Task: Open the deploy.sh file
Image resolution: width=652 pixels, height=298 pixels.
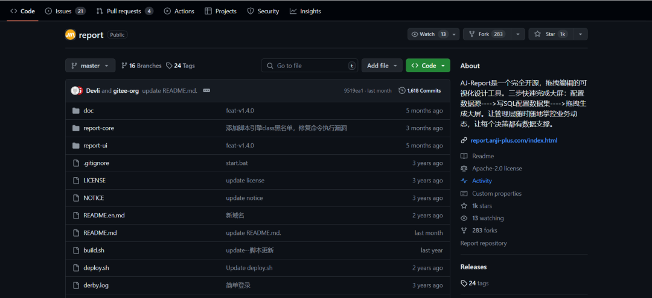Action: (x=96, y=267)
